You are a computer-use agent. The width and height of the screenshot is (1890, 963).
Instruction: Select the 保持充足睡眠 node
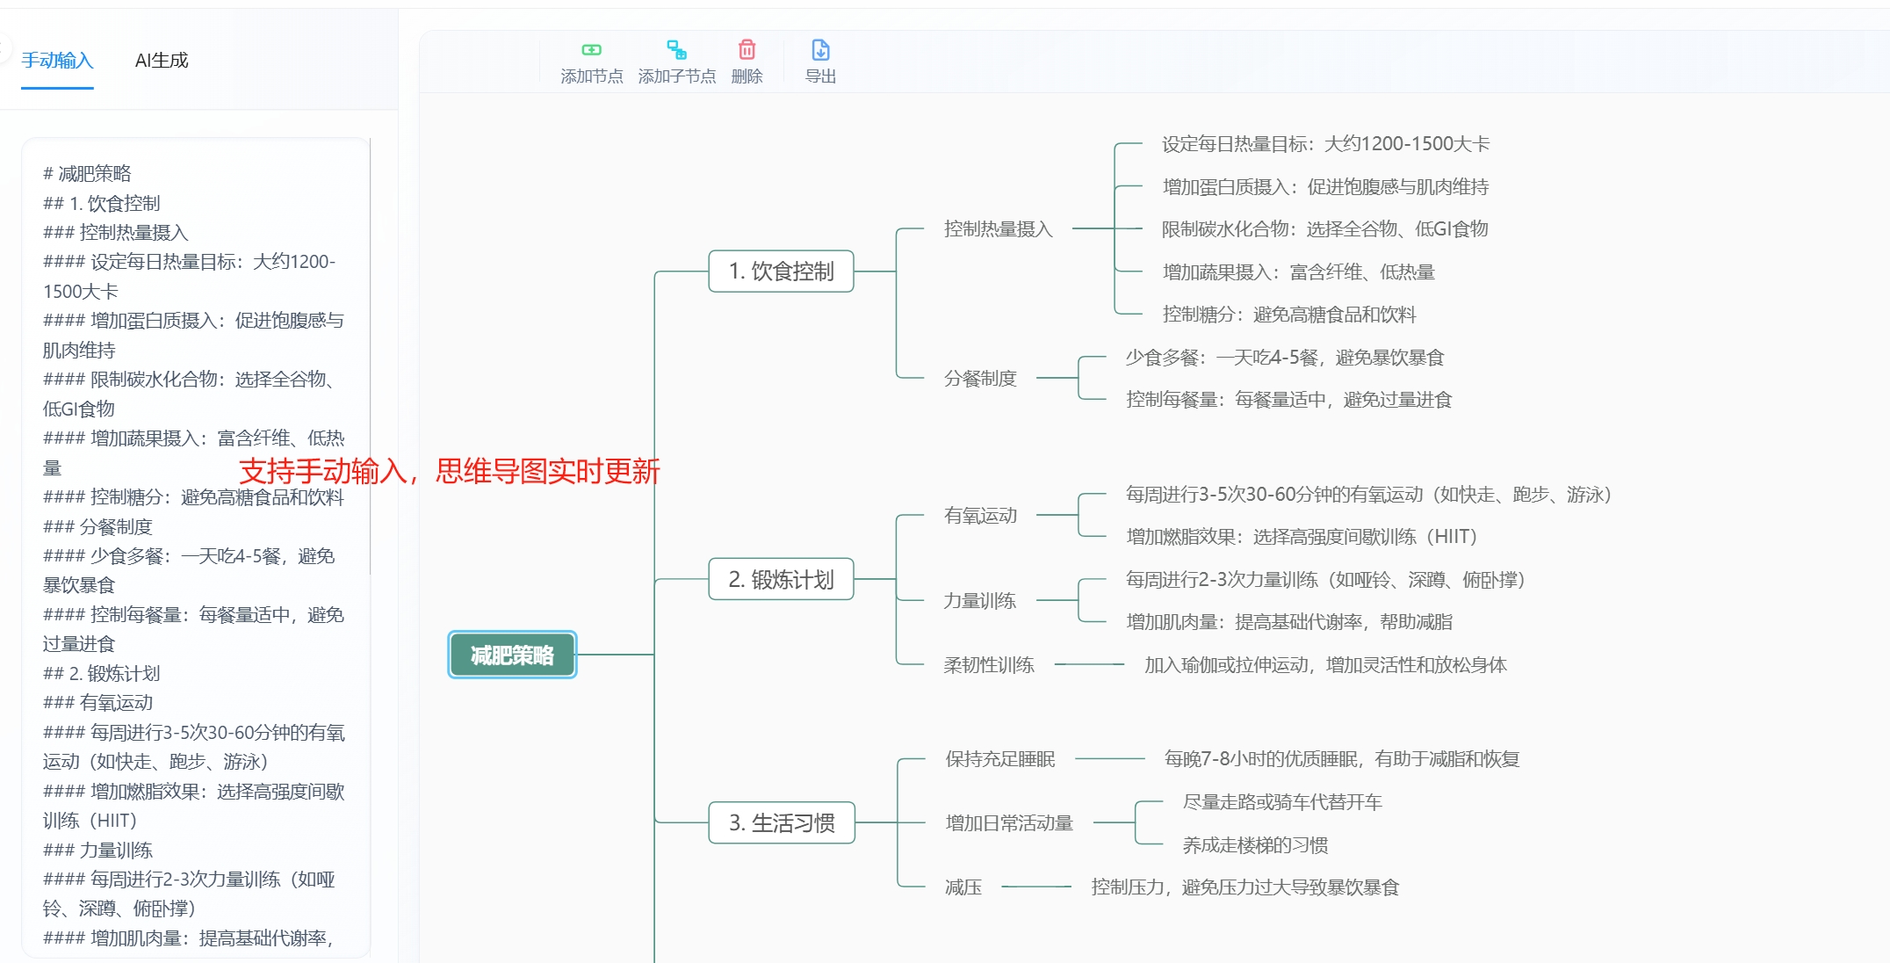[1000, 759]
